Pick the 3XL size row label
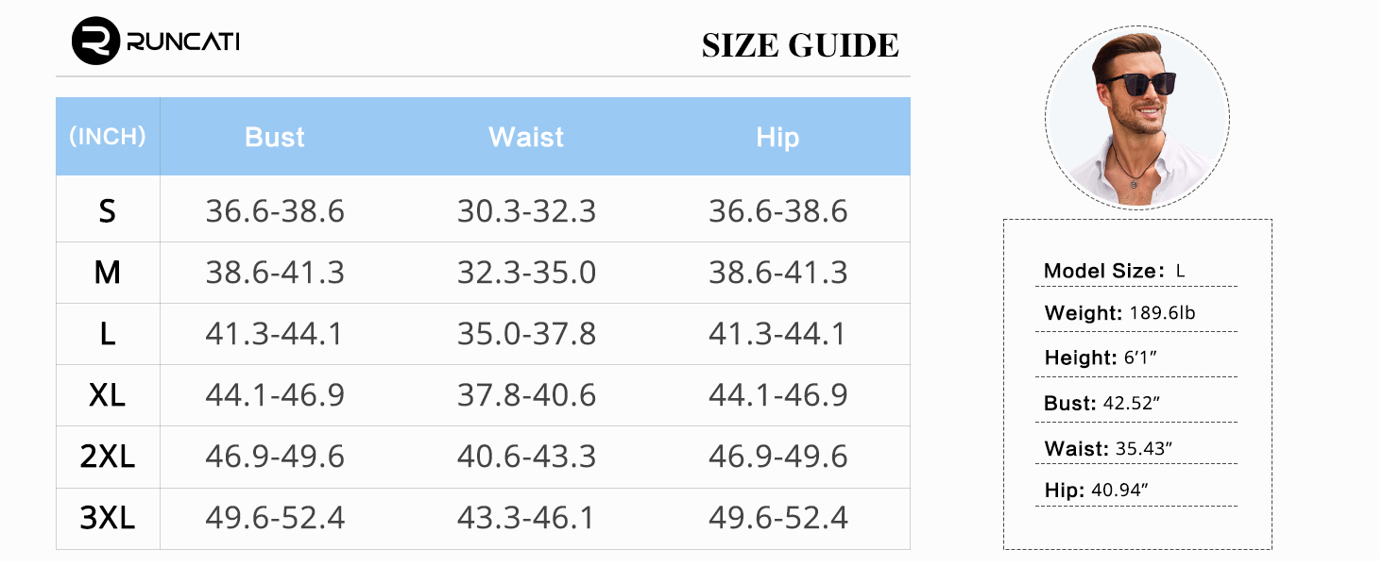1383x566 pixels. (108, 518)
